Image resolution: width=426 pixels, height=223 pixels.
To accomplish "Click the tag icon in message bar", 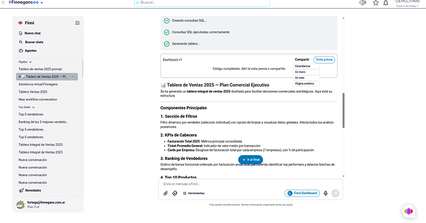I will pos(175,193).
